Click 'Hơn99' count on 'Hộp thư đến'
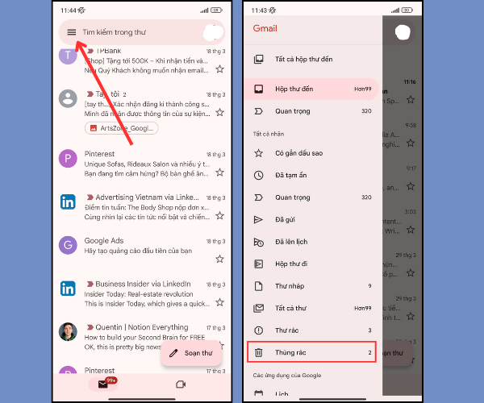484x403 pixels. [363, 89]
